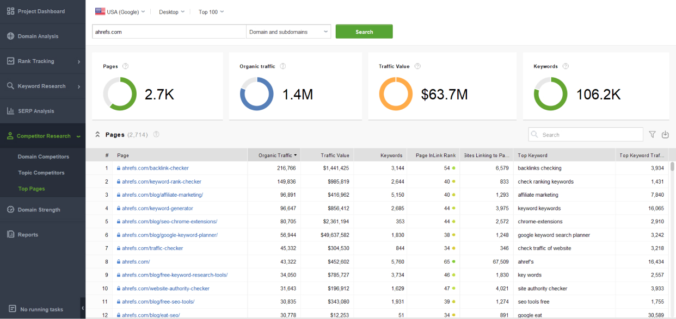This screenshot has width=676, height=319.
Task: Click the Domain Analysis globe icon
Action: 10,36
